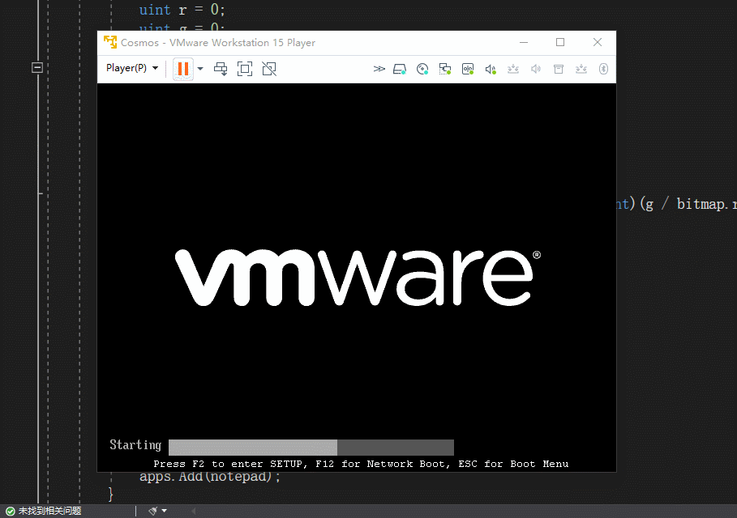Image resolution: width=737 pixels, height=518 pixels.
Task: Click 'uint r = 0;' code line
Action: (182, 10)
